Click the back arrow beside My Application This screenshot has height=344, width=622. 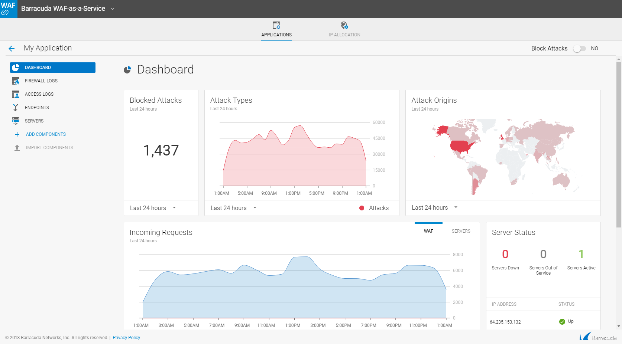pos(12,49)
